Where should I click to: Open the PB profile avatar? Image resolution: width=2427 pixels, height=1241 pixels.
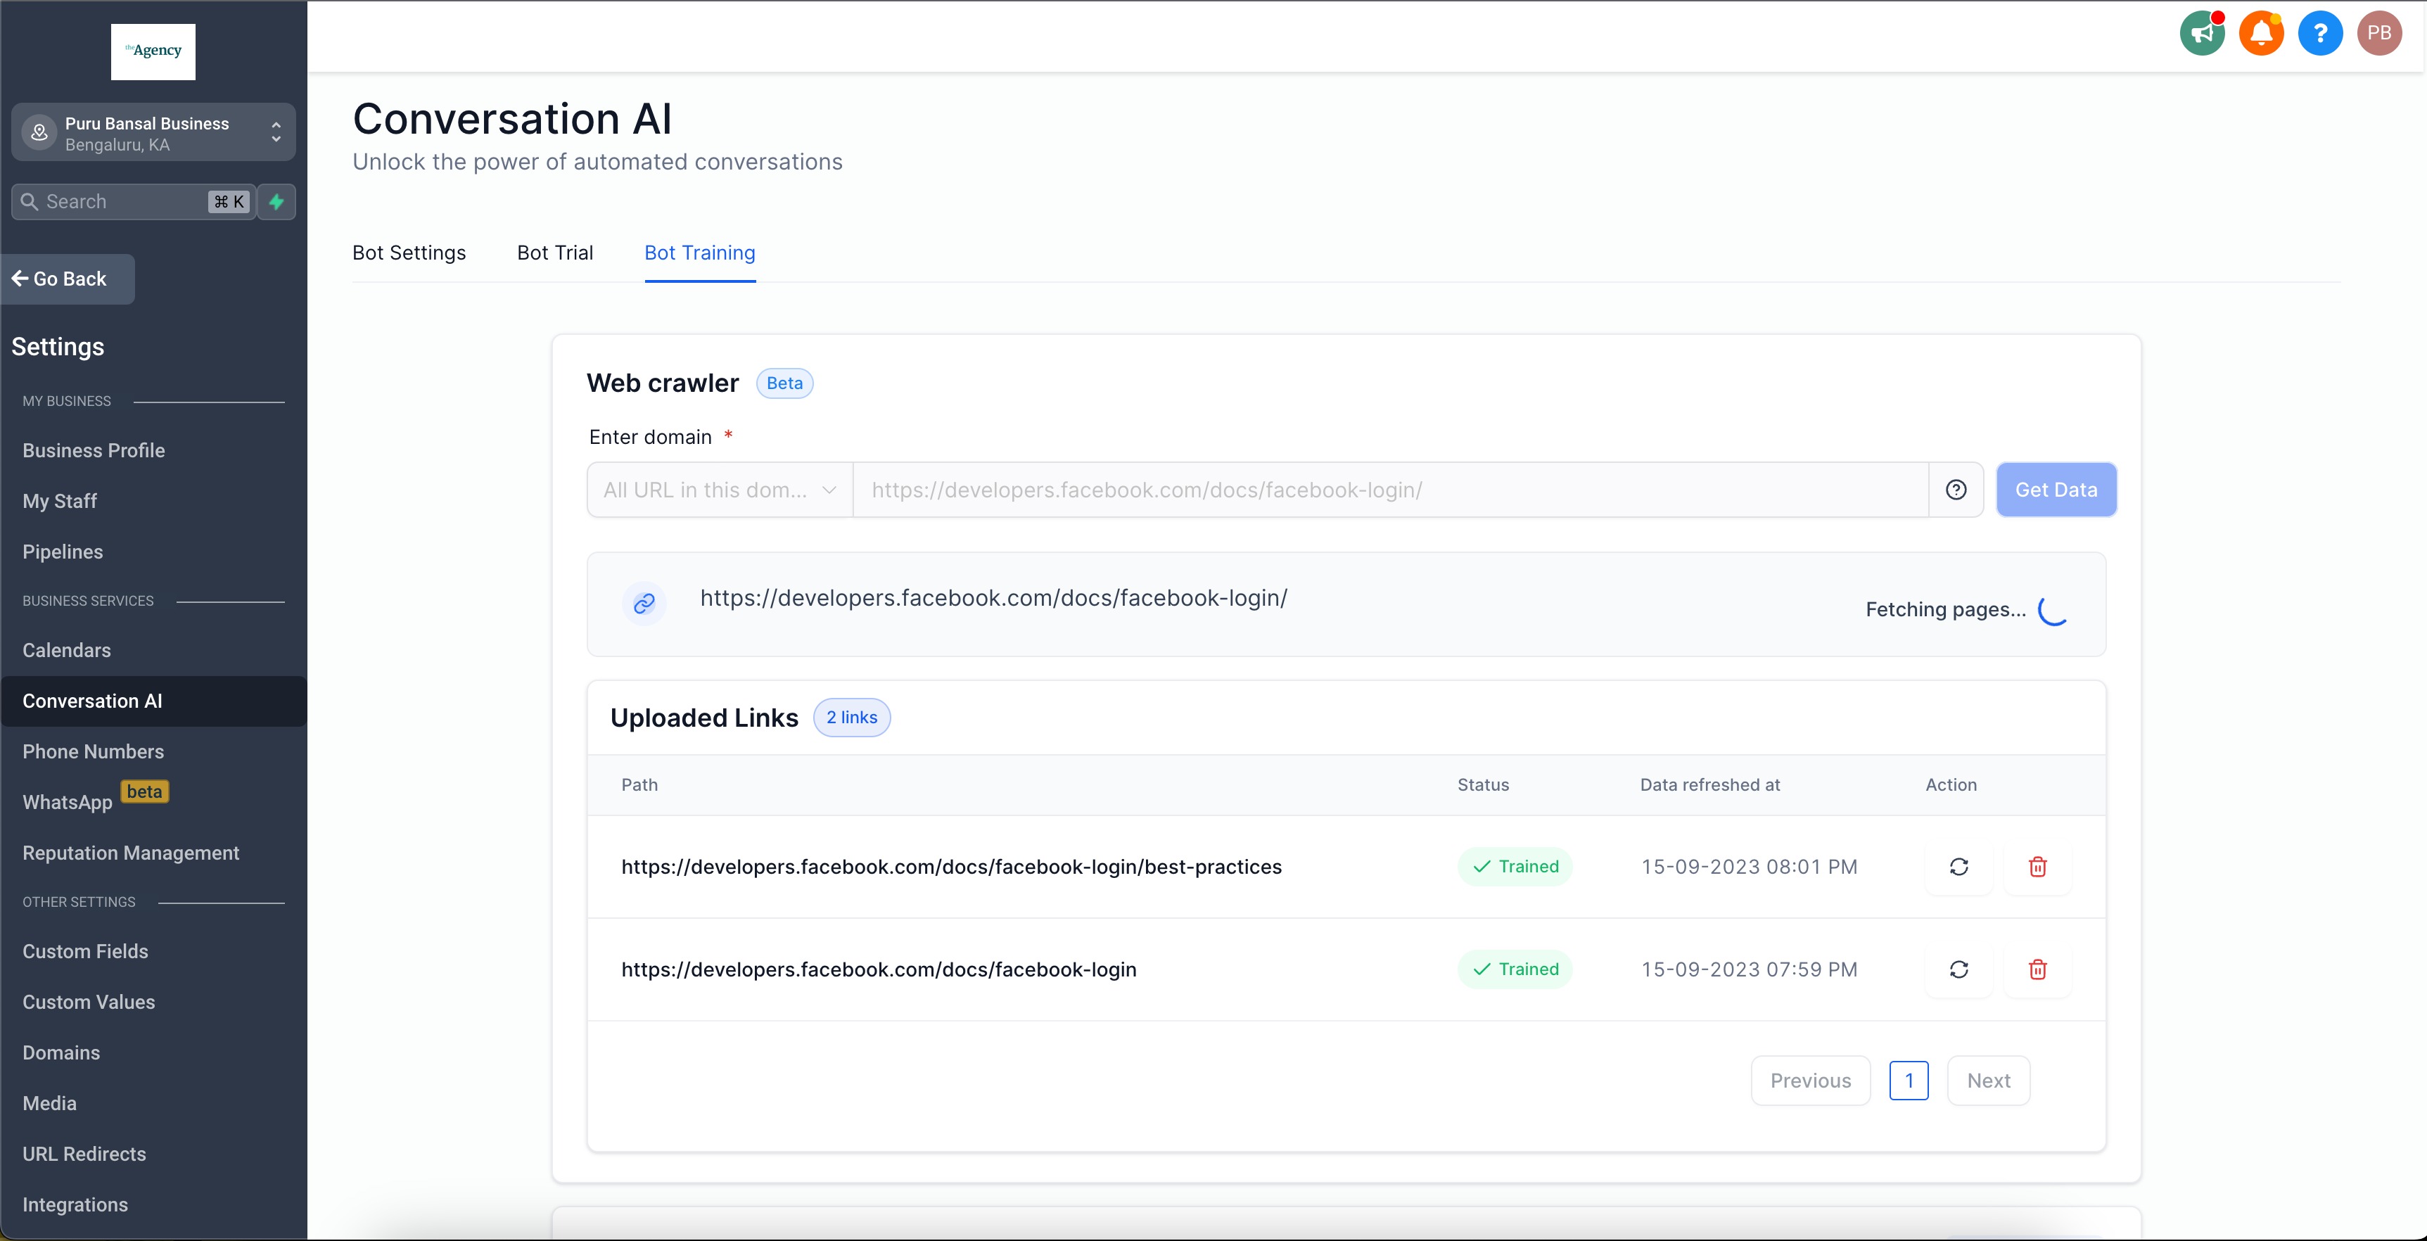[2380, 34]
